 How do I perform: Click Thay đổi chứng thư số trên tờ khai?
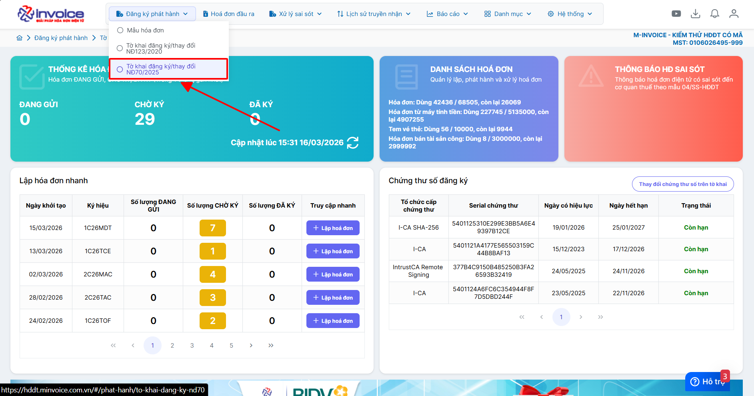[x=682, y=184]
